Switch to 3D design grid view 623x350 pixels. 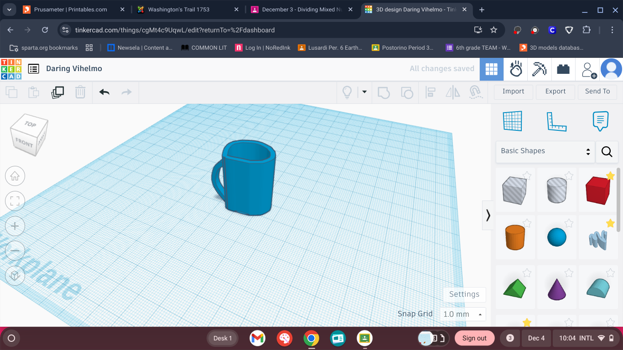[492, 69]
